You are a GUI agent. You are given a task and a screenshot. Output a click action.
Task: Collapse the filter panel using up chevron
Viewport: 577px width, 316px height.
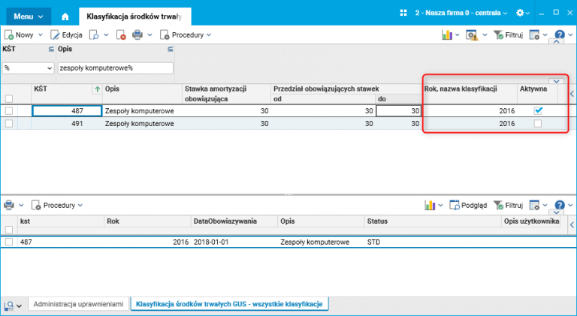pos(557,41)
